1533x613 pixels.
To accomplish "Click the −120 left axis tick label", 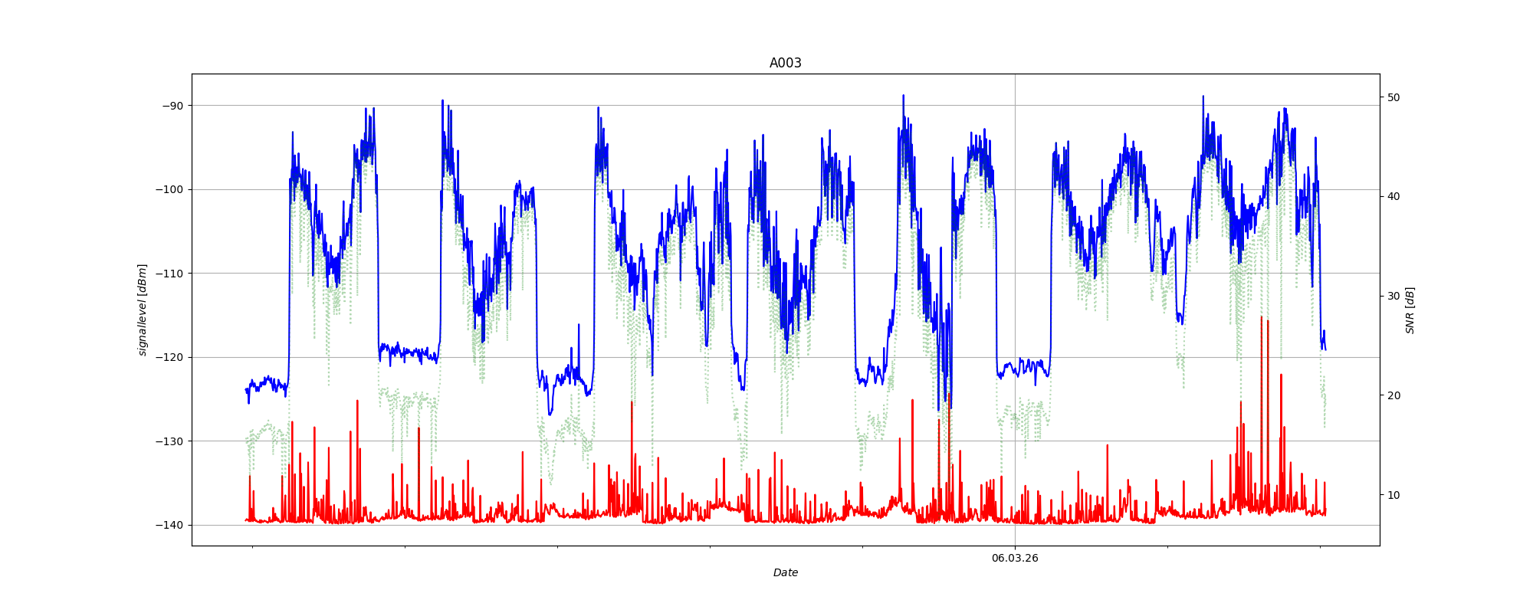I will [x=169, y=357].
